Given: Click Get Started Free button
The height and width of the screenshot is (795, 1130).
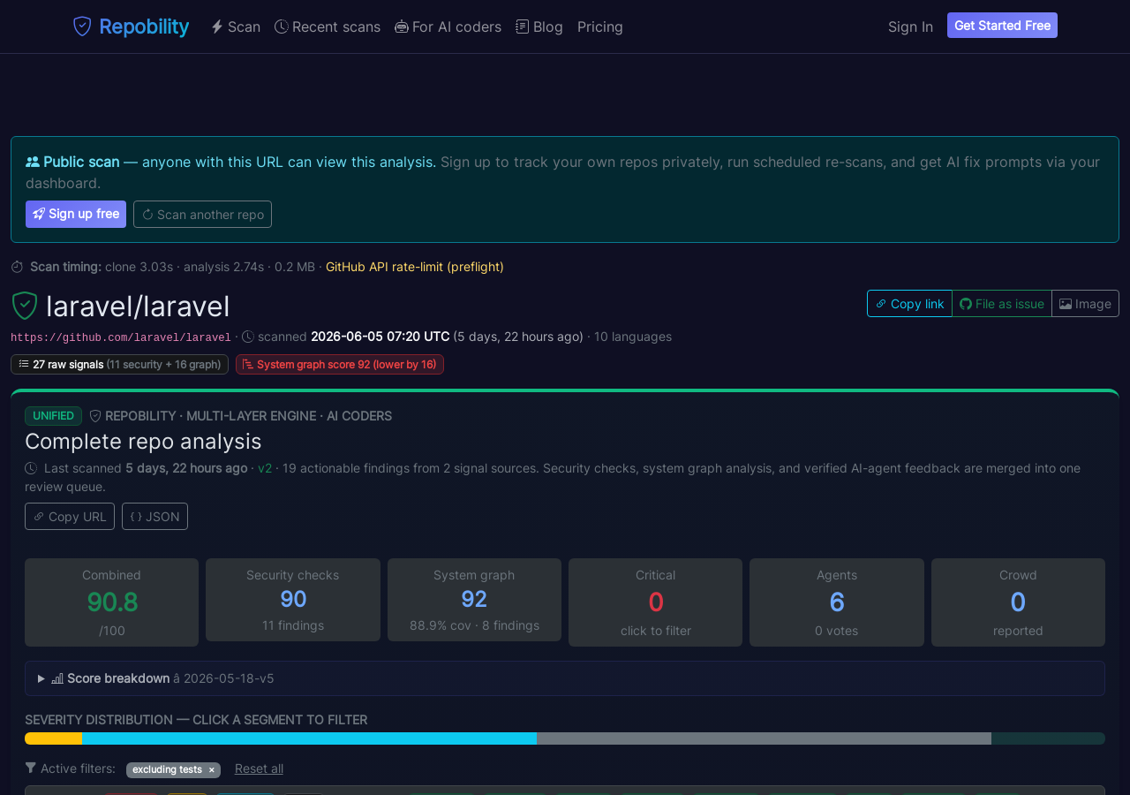Looking at the screenshot, I should [x=1002, y=26].
